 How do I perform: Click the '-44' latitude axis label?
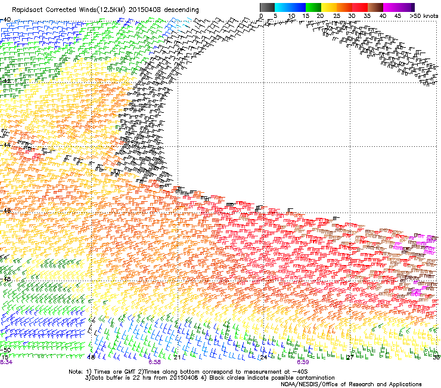click(5, 145)
